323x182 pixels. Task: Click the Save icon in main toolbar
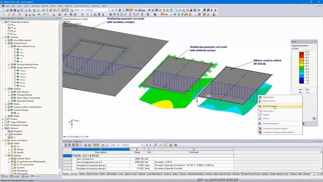click(18, 10)
